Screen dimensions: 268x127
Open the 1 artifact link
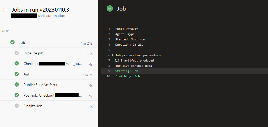coord(129,60)
